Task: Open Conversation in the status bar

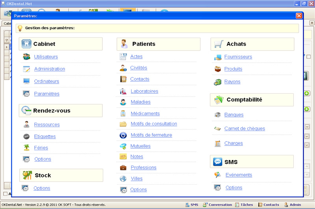Action: point(217,205)
